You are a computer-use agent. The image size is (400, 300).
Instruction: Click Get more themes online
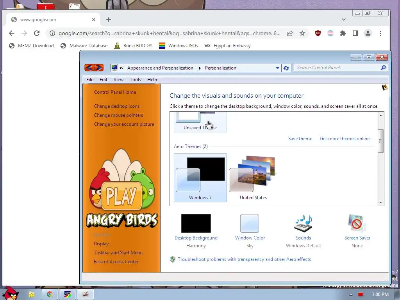click(345, 139)
